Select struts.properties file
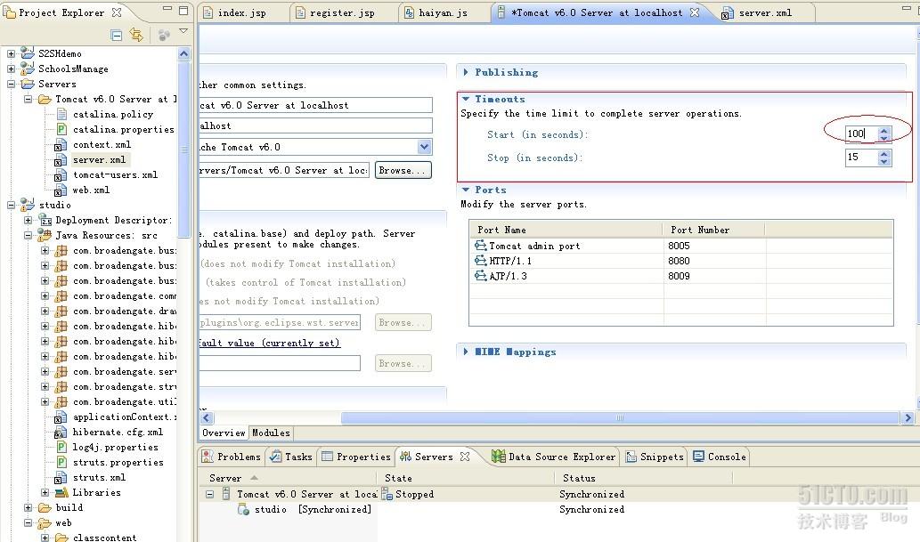This screenshot has width=920, height=542. [x=118, y=462]
